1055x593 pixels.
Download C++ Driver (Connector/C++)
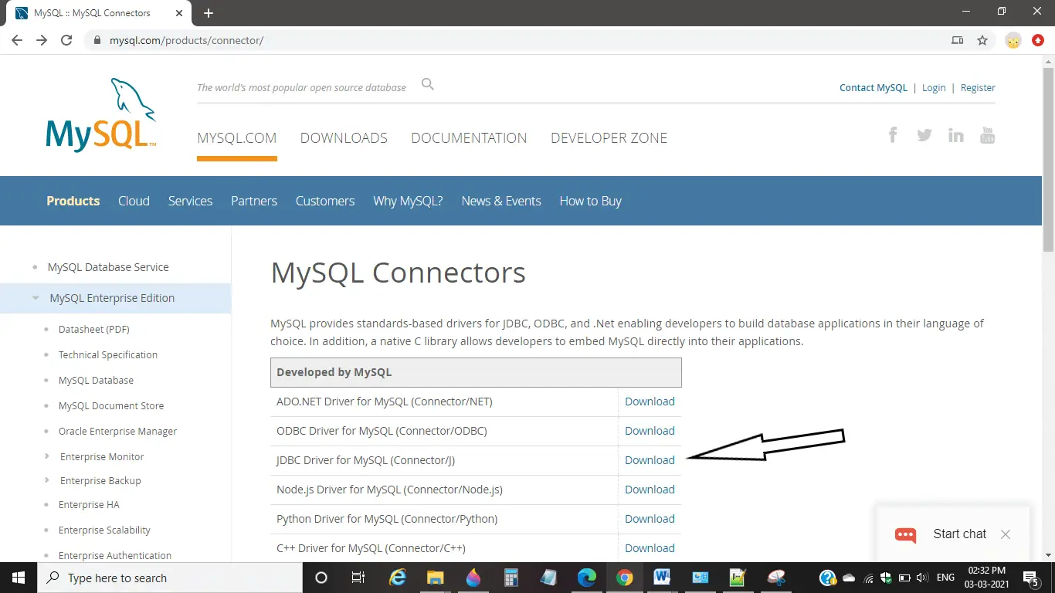click(x=650, y=548)
